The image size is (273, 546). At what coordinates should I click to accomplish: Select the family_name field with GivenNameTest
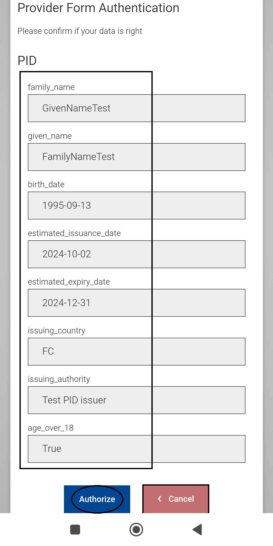click(x=136, y=108)
